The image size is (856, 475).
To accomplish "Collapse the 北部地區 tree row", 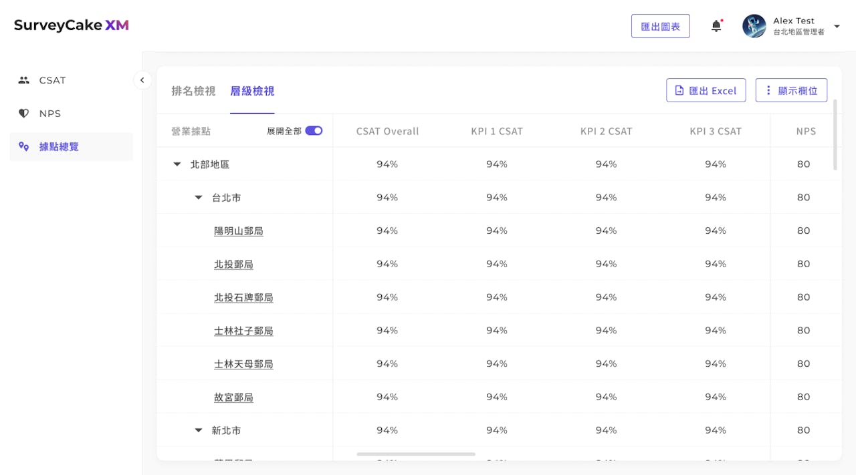I will [177, 164].
